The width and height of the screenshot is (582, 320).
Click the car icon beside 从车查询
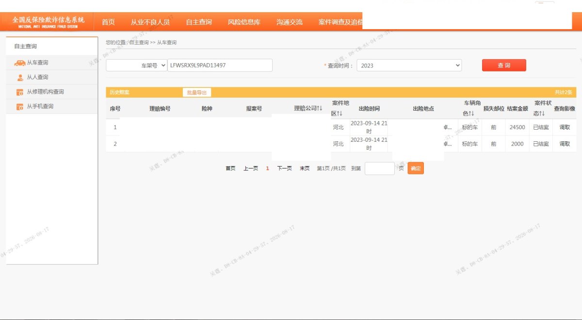(20, 63)
